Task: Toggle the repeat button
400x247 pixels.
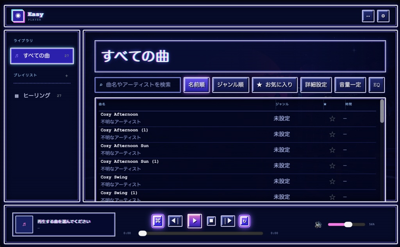Action: click(x=245, y=221)
